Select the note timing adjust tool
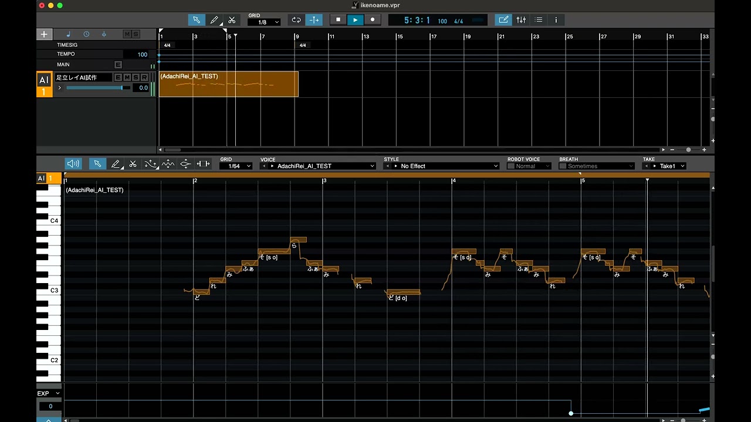751x422 pixels. point(203,164)
